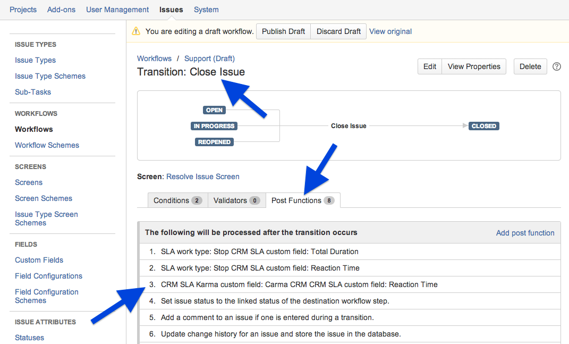Click the IN PROGRESS status badge
The height and width of the screenshot is (344, 569).
click(x=214, y=126)
